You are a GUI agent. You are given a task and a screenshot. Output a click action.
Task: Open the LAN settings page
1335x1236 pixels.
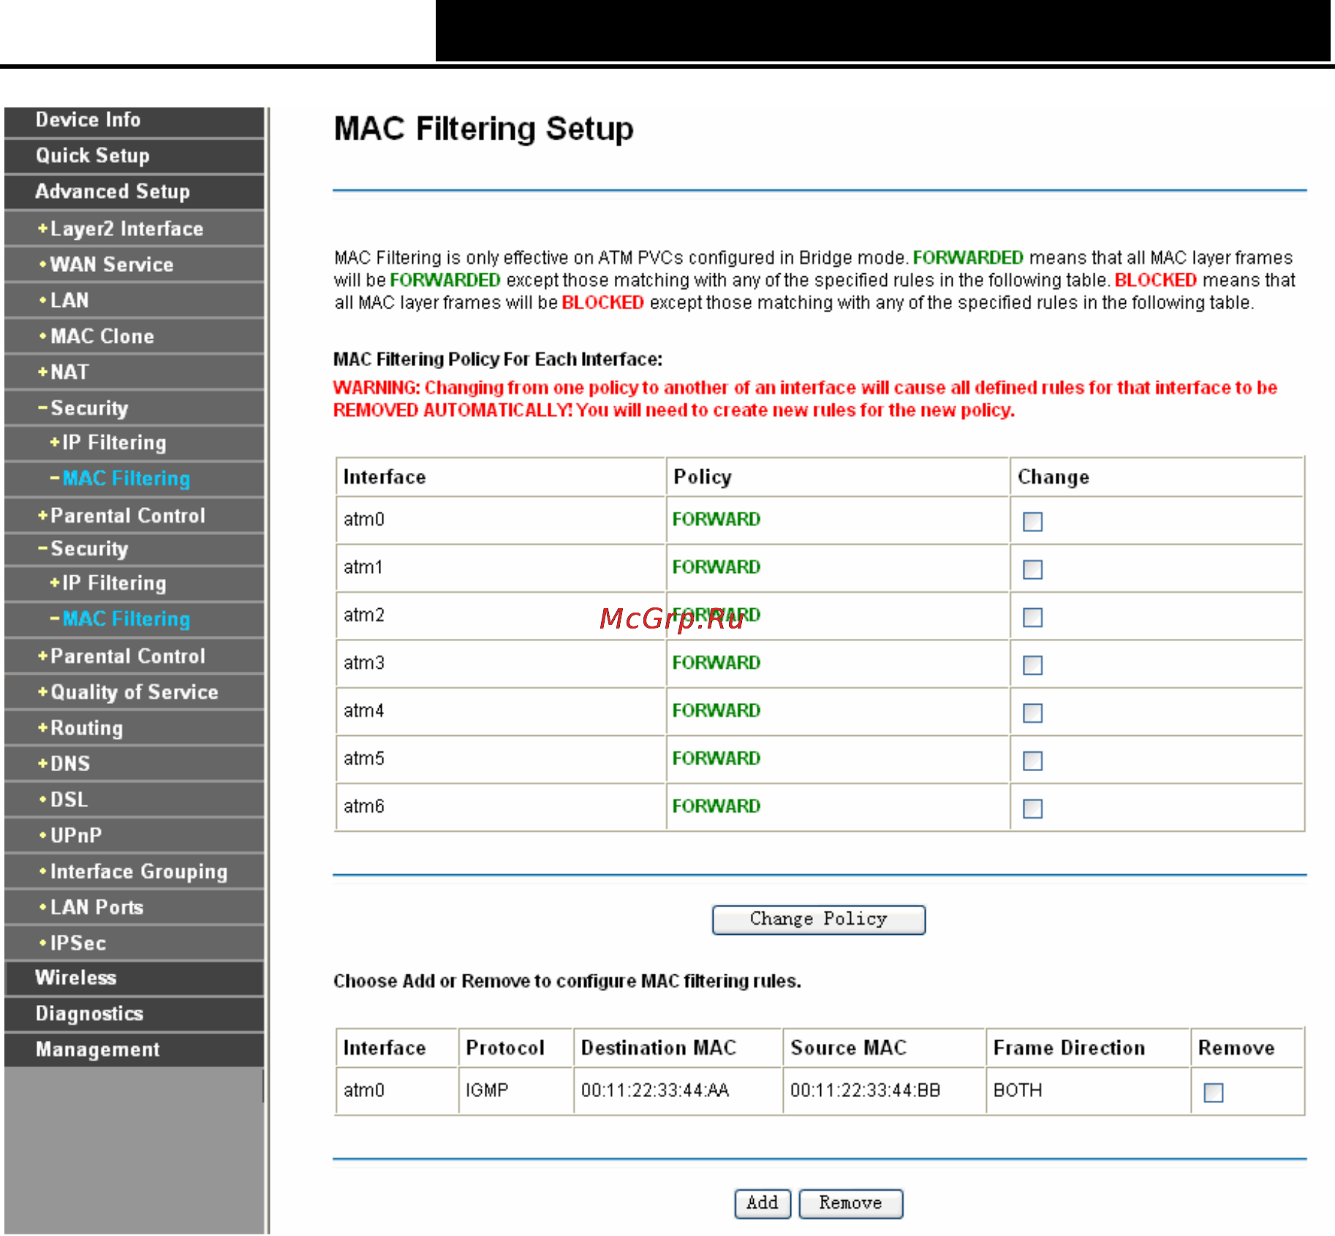[135, 300]
